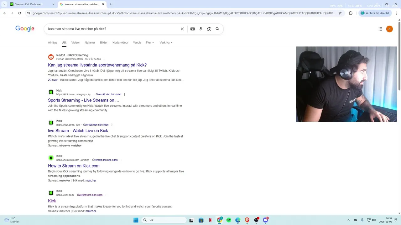
Task: Open more options for kick.com/live result
Action: point(112,125)
